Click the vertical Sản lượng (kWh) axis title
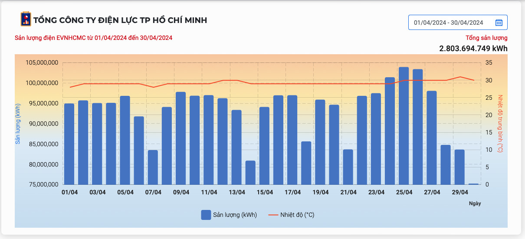The width and height of the screenshot is (525, 239). (18, 124)
